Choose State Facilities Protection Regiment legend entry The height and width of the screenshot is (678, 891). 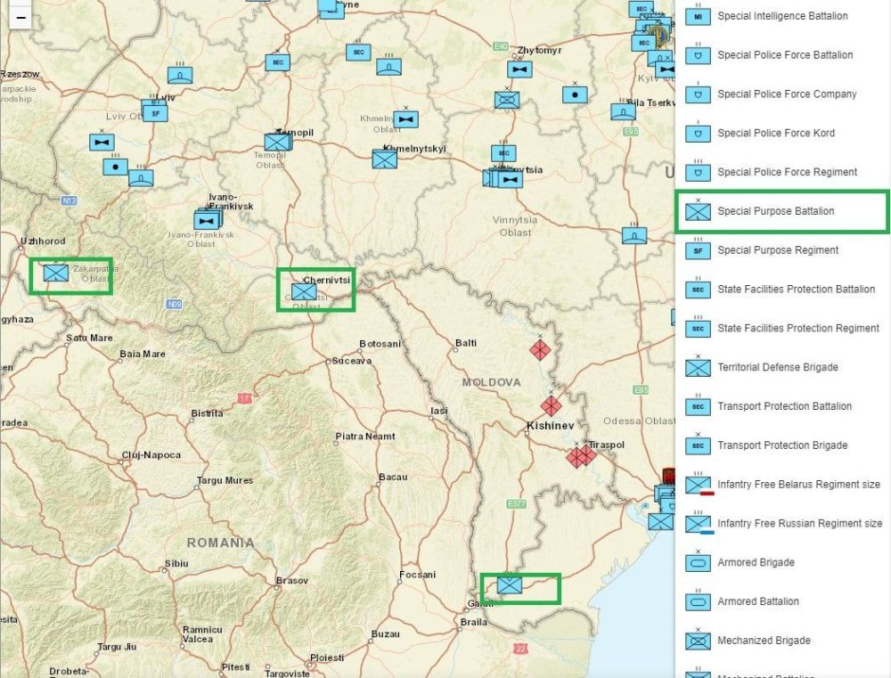797,328
